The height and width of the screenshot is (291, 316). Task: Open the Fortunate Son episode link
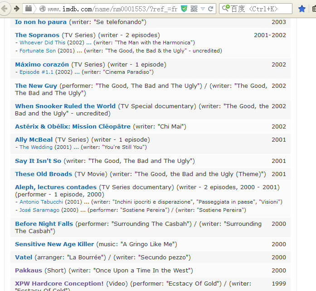pyautogui.click(x=38, y=51)
